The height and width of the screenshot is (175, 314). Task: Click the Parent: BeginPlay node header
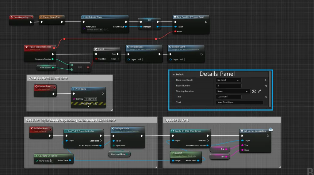tap(52, 17)
